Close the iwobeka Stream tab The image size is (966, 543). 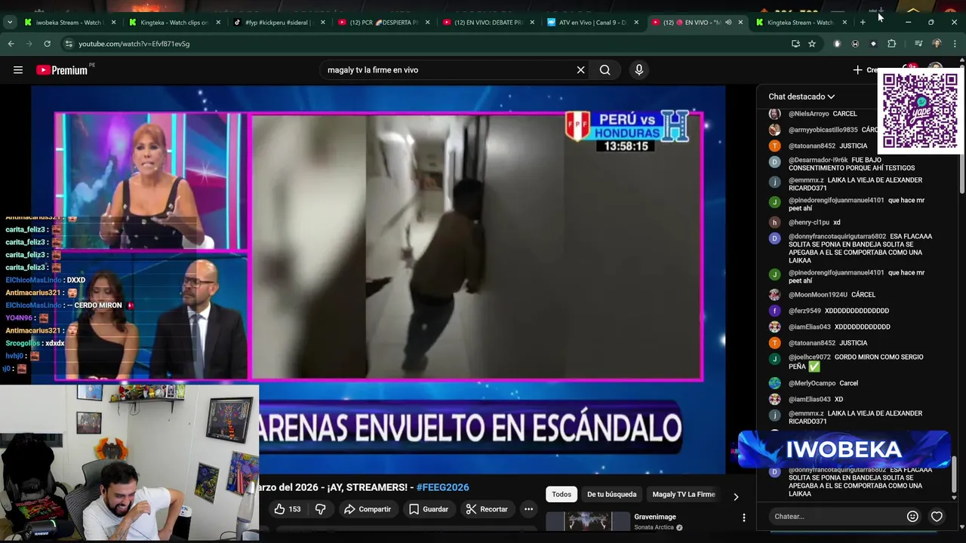click(113, 23)
